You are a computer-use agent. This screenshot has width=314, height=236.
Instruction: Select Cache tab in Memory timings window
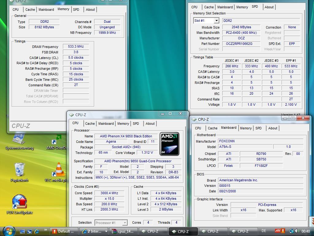click(x=30, y=10)
